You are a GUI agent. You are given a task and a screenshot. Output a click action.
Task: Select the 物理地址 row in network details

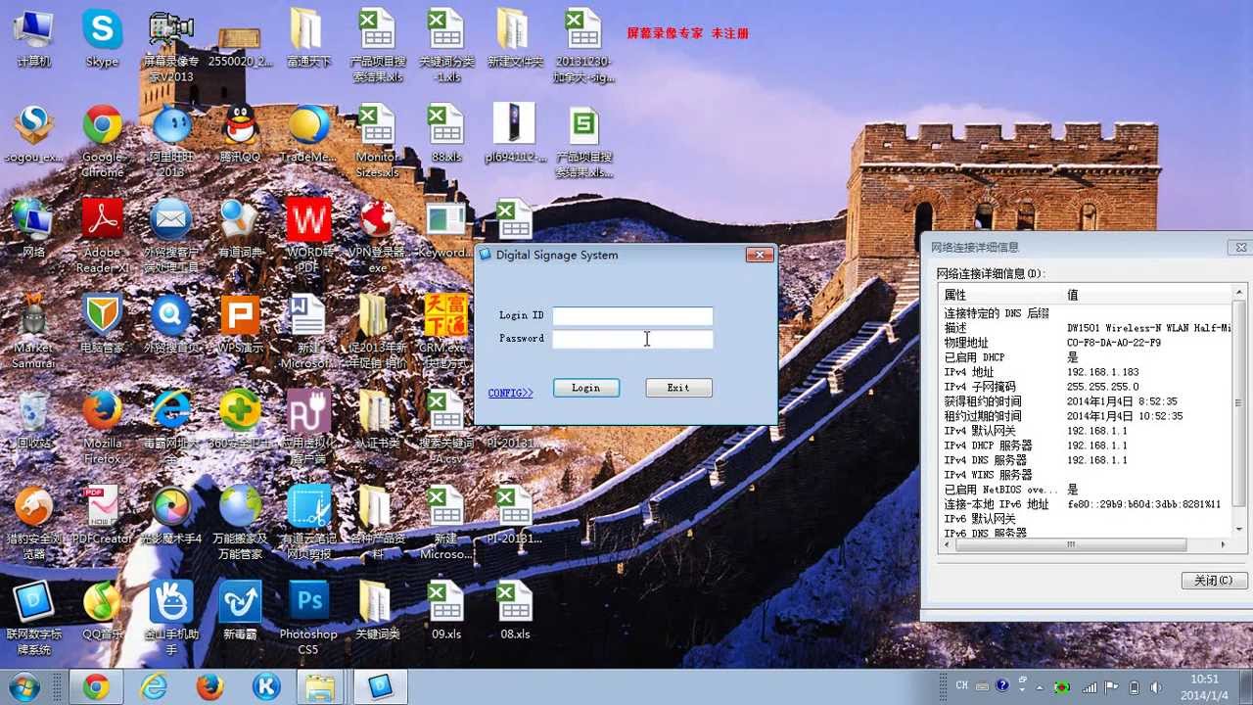(1086, 343)
